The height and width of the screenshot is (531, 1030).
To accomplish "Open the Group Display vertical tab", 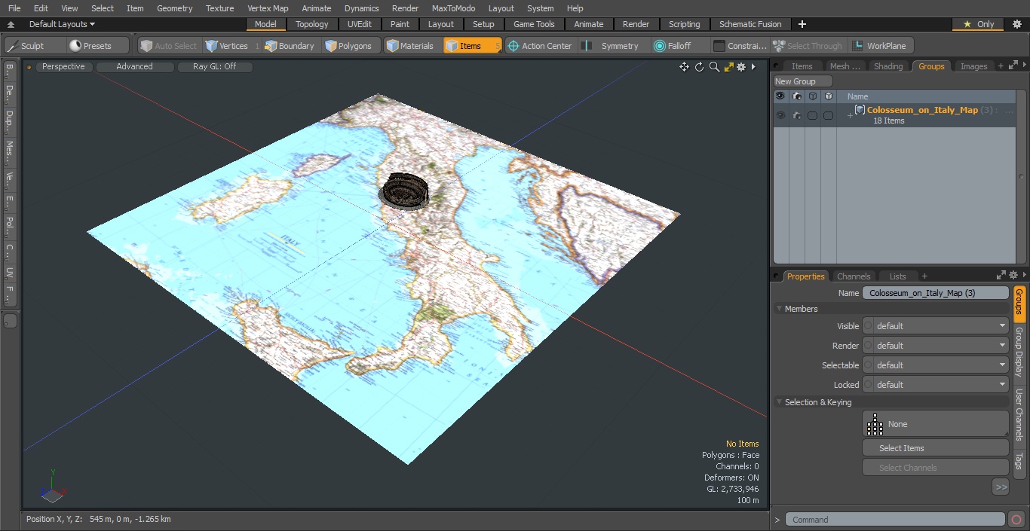I will (1019, 352).
